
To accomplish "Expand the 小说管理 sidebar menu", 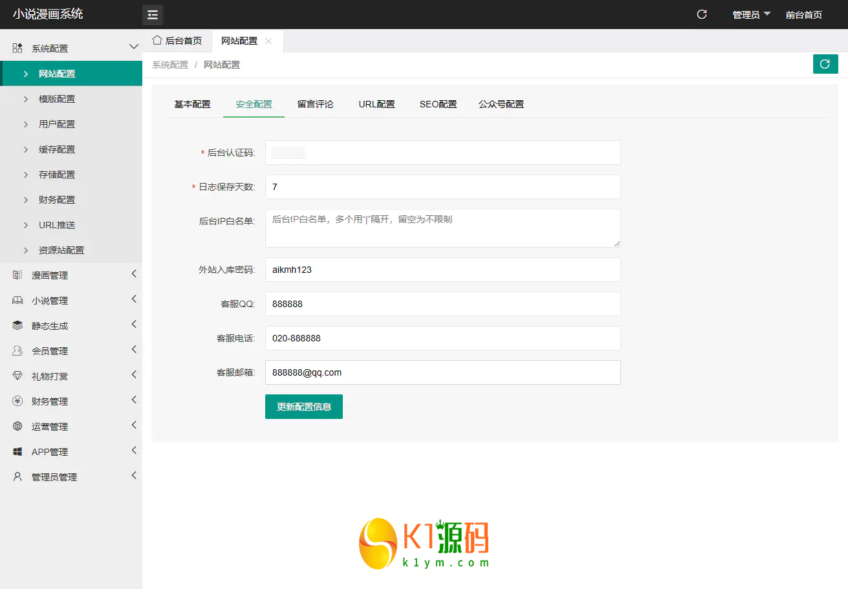I will [71, 301].
